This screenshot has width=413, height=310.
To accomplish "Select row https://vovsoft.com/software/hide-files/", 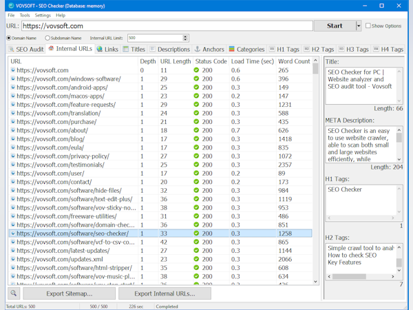I will (x=160, y=190).
